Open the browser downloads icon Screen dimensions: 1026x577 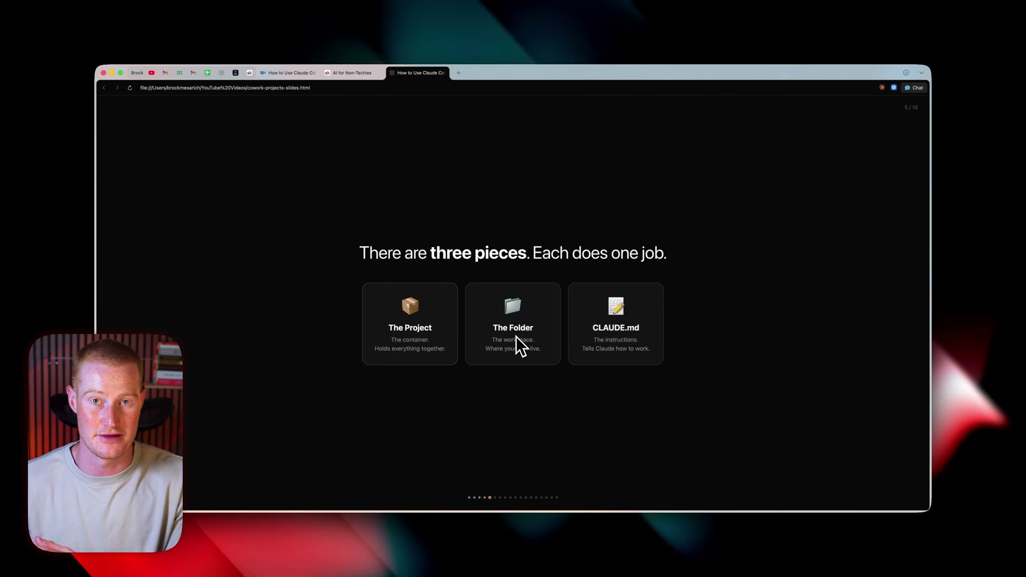pyautogui.click(x=906, y=73)
